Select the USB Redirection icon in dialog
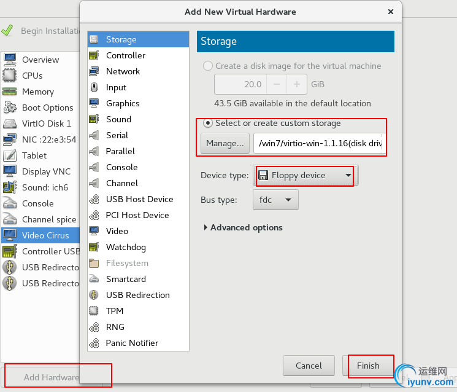Image resolution: width=457 pixels, height=392 pixels. pos(94,295)
